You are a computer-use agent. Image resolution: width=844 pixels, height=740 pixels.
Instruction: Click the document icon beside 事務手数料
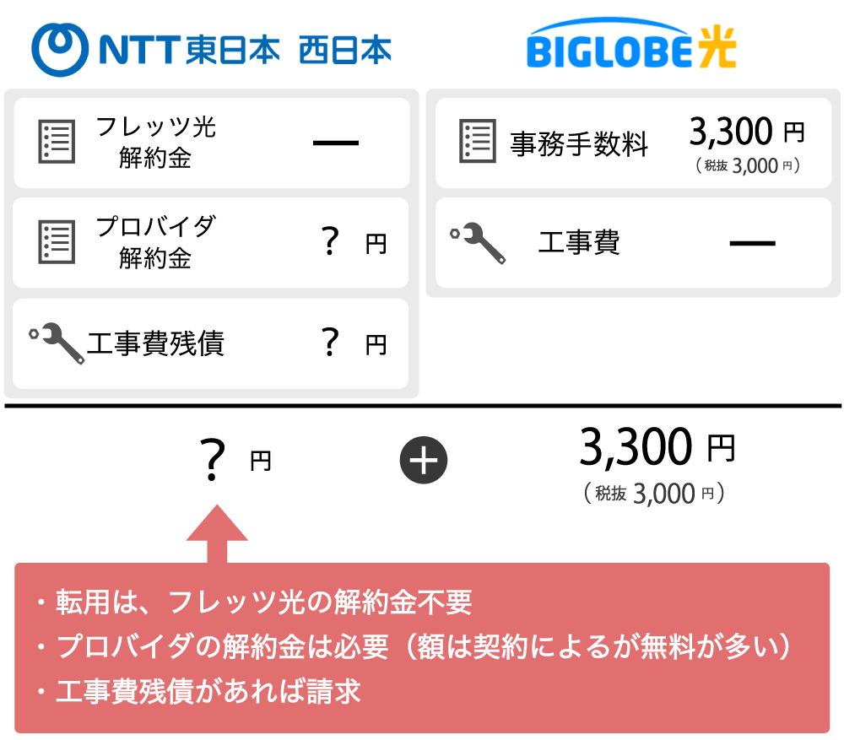477,142
